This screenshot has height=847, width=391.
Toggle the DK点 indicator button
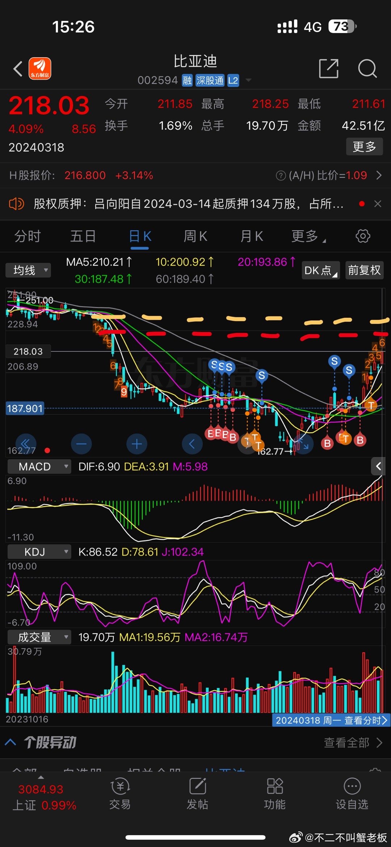click(x=320, y=270)
